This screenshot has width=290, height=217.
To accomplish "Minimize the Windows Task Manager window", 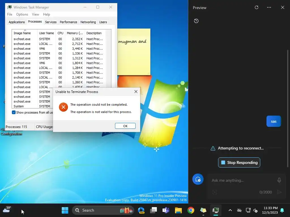I will [85, 7].
